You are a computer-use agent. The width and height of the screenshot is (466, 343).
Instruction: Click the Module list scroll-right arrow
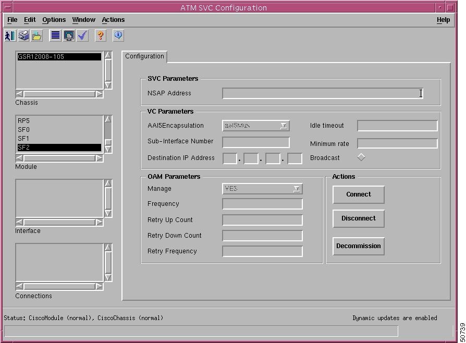pyautogui.click(x=99, y=158)
